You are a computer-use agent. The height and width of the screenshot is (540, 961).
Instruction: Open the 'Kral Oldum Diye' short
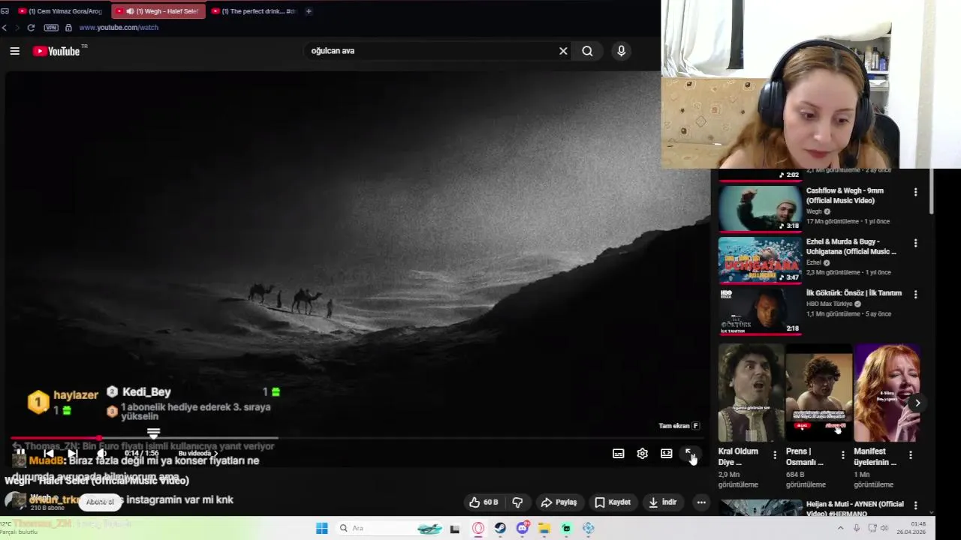[x=751, y=393]
